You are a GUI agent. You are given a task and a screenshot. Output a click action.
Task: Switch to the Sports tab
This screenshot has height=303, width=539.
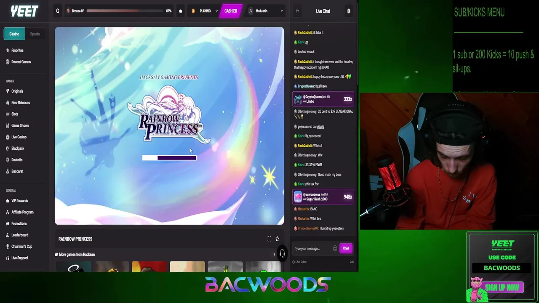click(x=35, y=34)
